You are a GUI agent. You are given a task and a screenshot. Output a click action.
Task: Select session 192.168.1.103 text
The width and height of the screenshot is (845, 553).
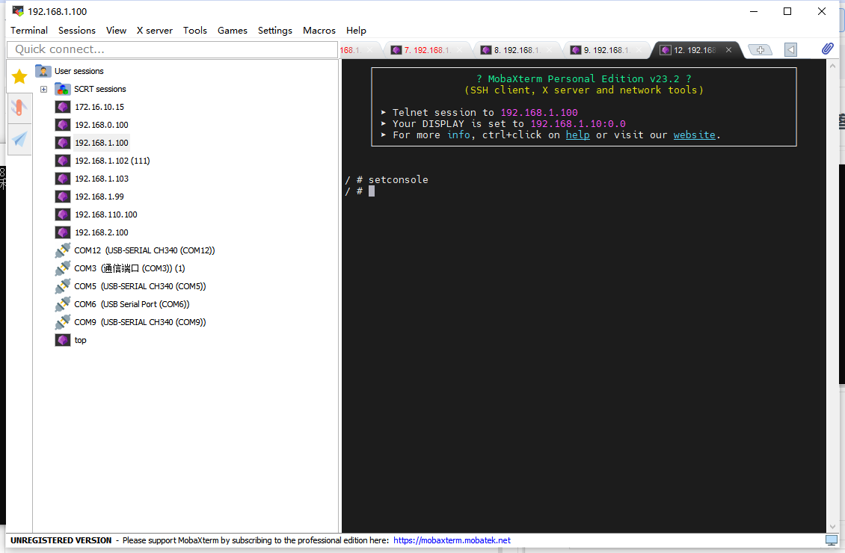coord(101,179)
